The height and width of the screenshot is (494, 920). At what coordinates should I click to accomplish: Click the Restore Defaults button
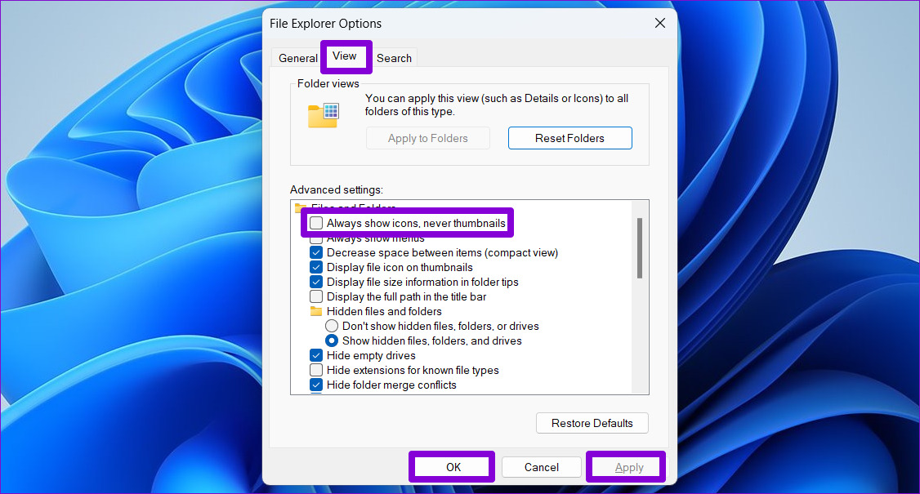[x=592, y=423]
